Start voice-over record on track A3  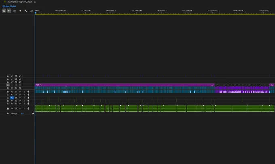(28, 98)
